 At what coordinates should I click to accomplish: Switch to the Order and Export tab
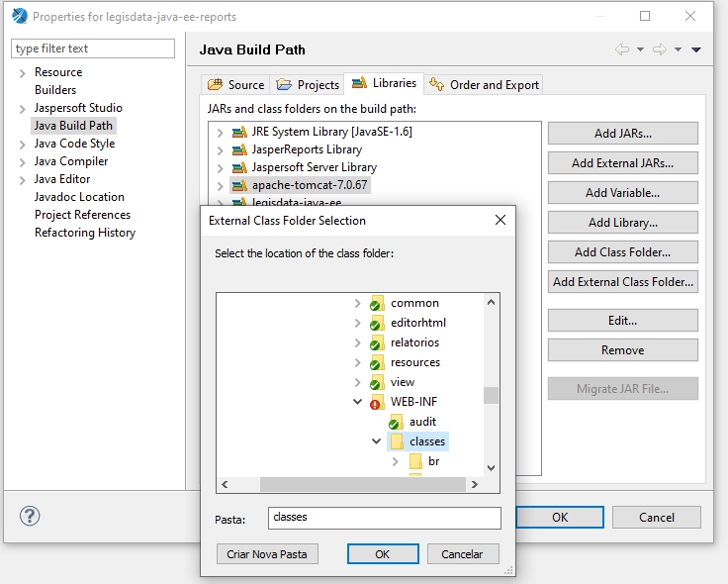click(x=484, y=85)
